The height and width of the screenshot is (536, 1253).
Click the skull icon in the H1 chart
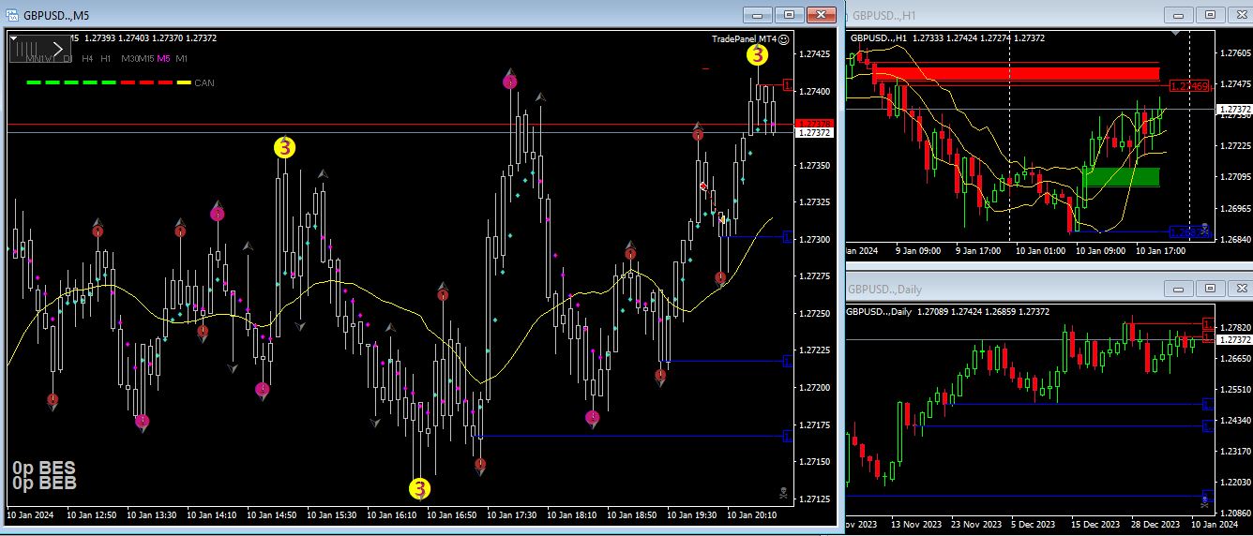coord(1205,228)
